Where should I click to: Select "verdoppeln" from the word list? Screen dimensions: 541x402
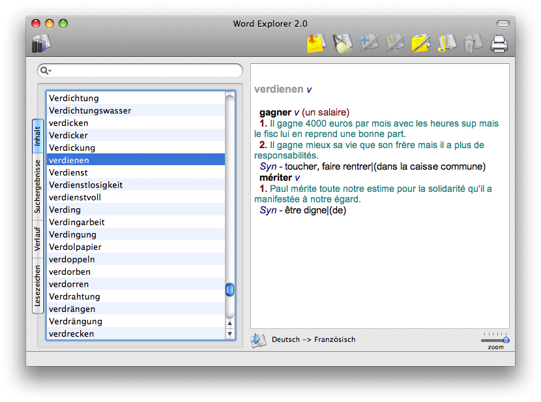72,259
